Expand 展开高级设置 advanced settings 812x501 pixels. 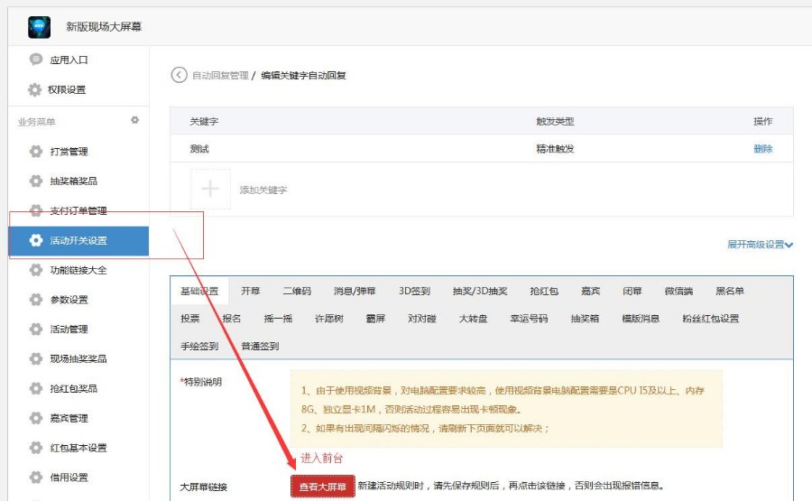point(760,245)
